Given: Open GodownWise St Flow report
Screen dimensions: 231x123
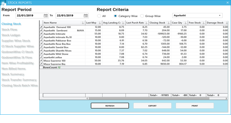Looking at the screenshot, I should click(x=17, y=57).
